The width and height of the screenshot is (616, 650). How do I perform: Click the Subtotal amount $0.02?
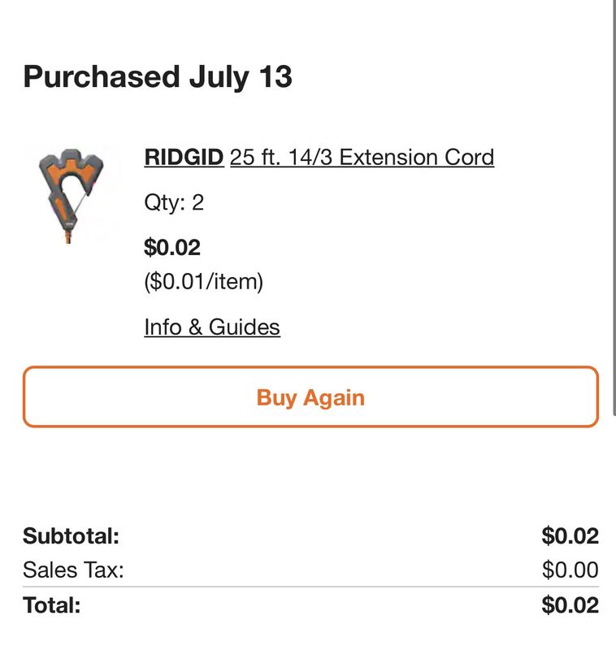tap(570, 535)
